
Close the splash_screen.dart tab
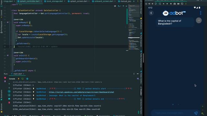click(89, 1)
